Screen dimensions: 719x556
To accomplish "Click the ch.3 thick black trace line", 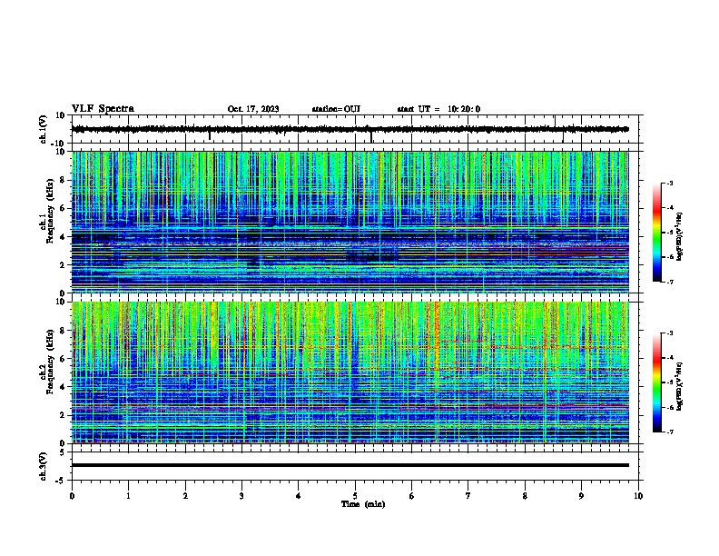I will [x=350, y=465].
